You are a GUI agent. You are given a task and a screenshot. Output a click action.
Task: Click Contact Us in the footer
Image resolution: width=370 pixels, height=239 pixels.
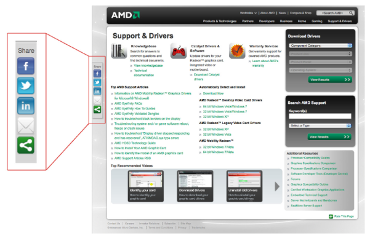pyautogui.click(x=114, y=224)
